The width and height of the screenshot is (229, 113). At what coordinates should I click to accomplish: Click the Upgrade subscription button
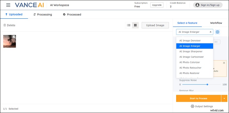[157, 5]
